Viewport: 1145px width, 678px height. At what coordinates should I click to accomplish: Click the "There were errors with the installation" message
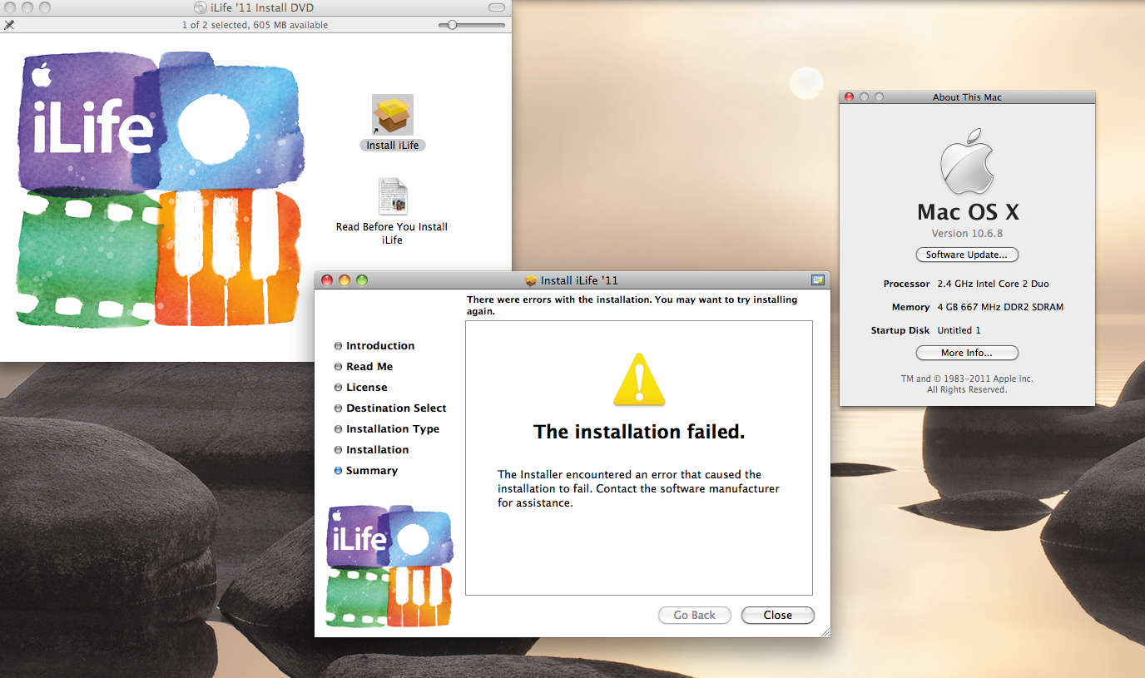(632, 305)
